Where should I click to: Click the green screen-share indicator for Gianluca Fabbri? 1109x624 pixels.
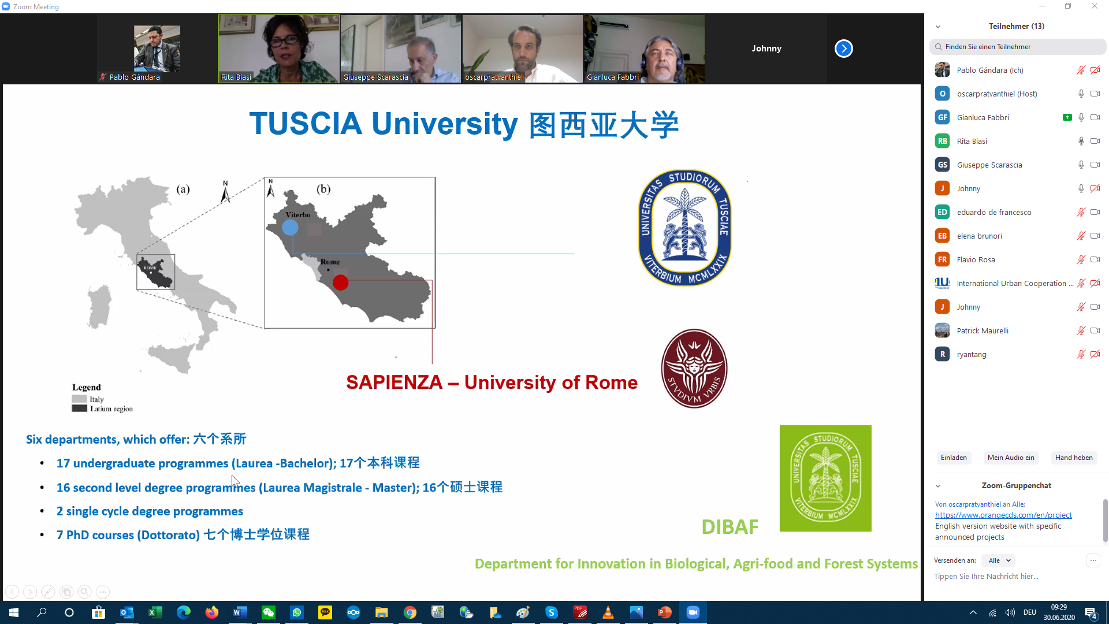point(1067,117)
